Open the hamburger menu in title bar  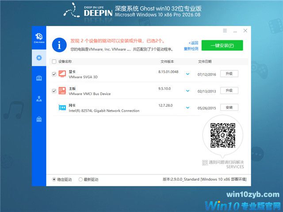coord(225,30)
